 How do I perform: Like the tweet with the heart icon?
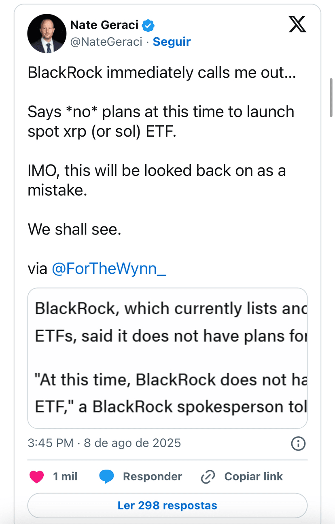click(37, 477)
